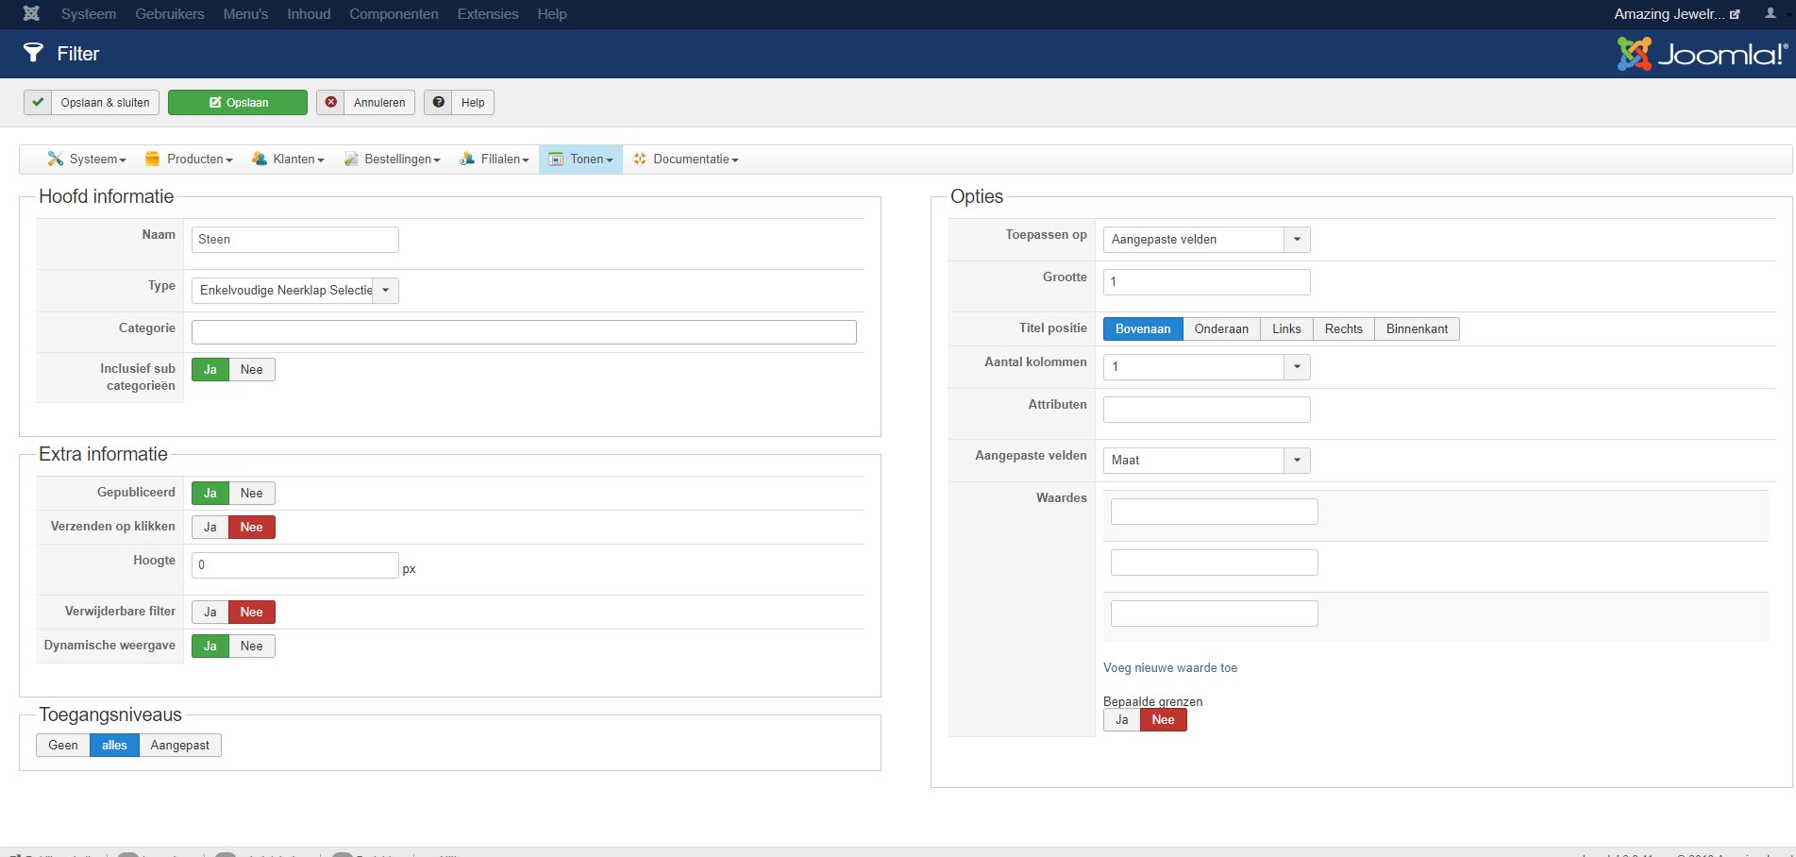Click the Systeem tools icon in component menu
Viewport: 1796px width, 857px height.
(56, 159)
